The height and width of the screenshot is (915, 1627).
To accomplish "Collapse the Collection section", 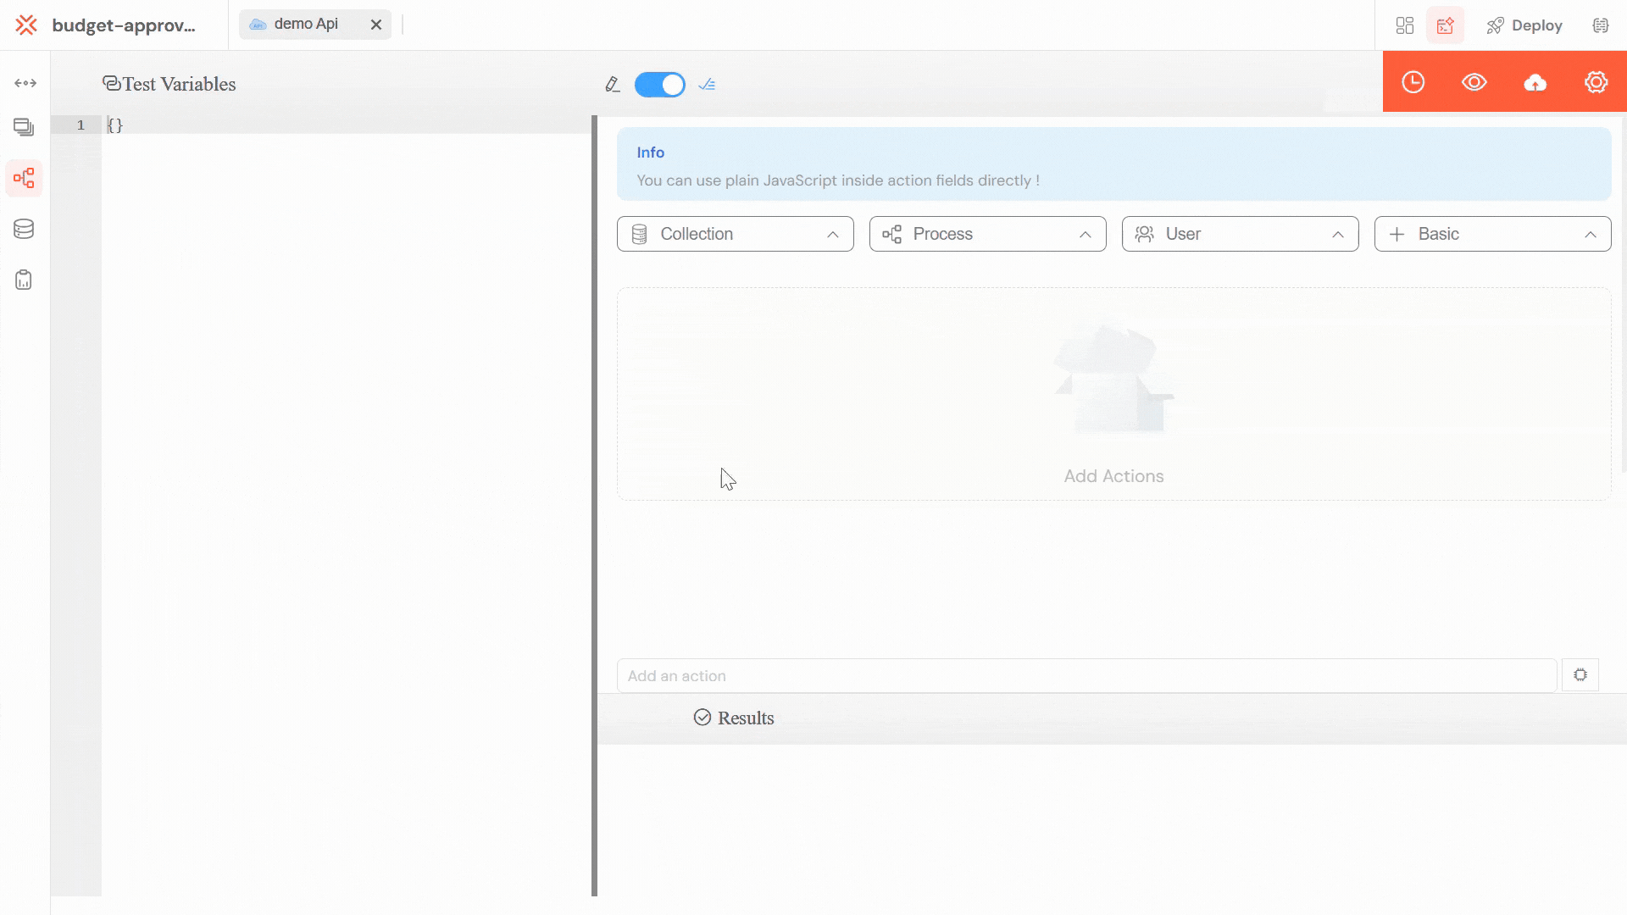I will [x=832, y=234].
